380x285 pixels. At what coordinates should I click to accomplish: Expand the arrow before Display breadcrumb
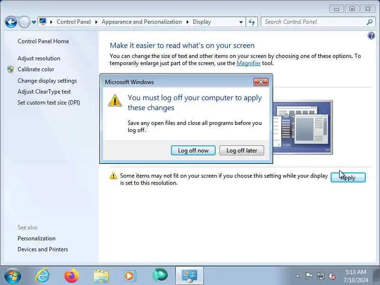coord(187,22)
